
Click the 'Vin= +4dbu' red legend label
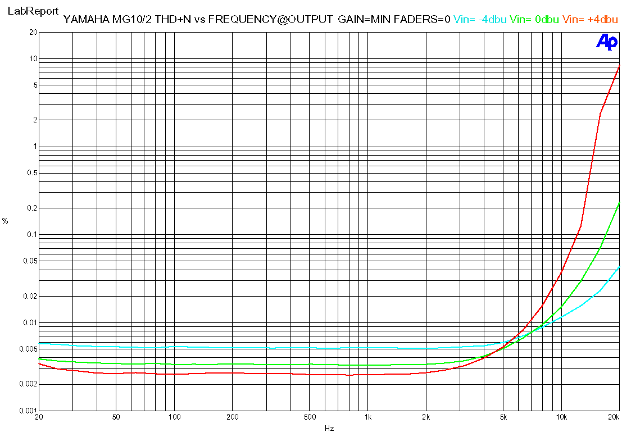point(590,19)
